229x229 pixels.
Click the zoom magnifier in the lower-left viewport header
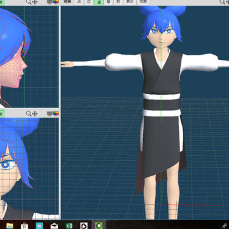click(29, 114)
